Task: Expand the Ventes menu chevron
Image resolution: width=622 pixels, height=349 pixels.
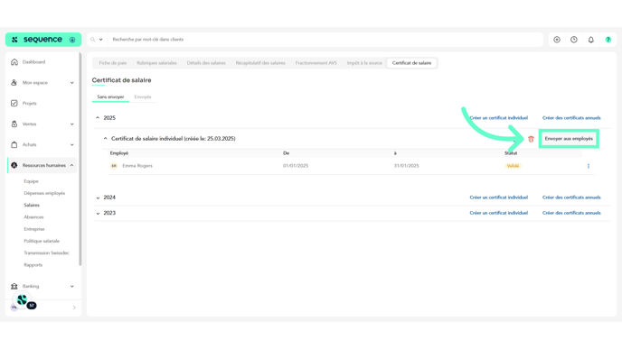Action: (x=71, y=124)
